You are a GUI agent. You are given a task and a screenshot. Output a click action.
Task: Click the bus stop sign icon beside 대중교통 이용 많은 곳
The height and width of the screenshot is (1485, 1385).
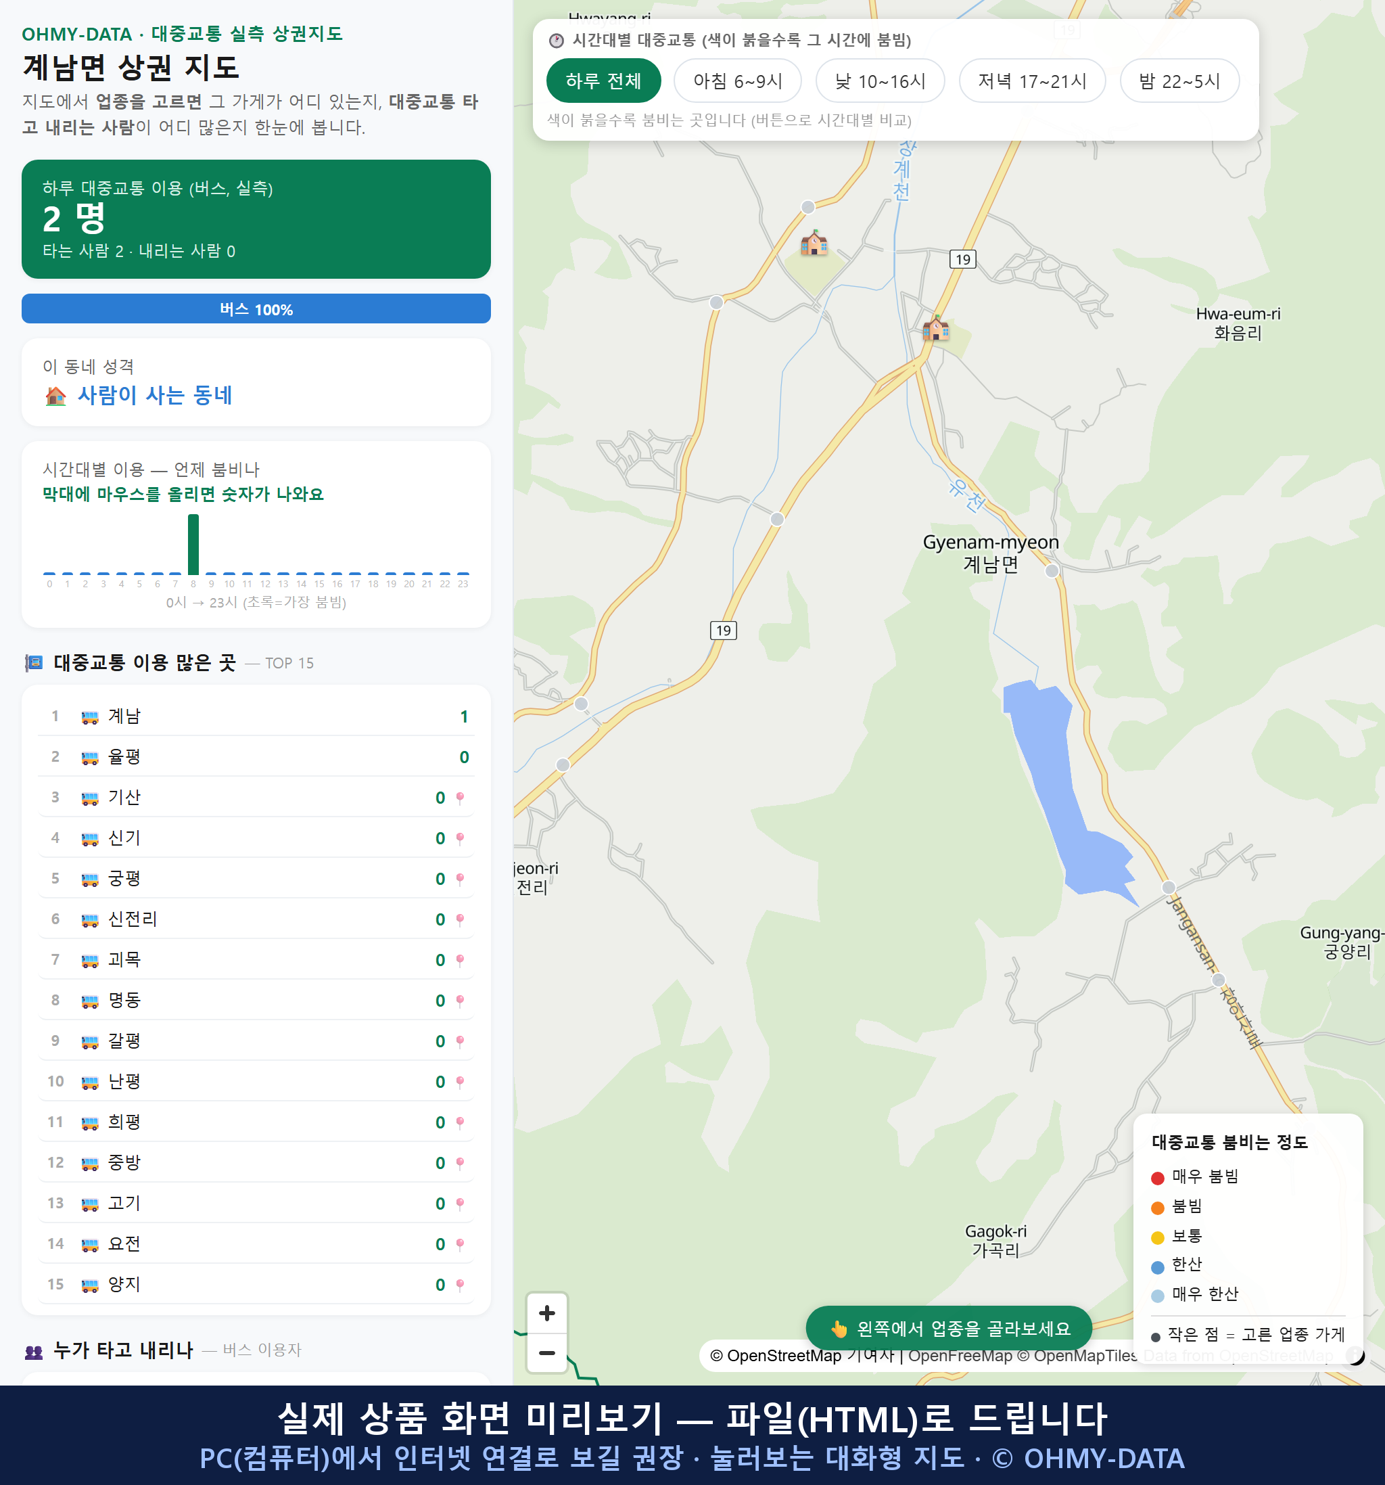34,663
